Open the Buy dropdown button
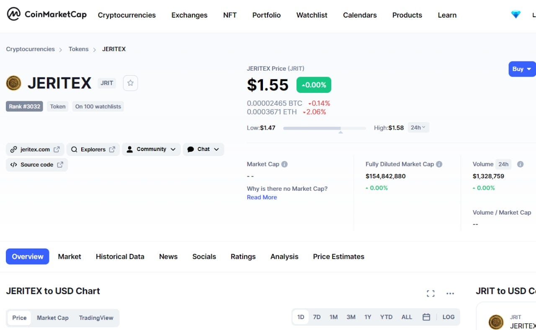The image size is (536, 330). 522,69
